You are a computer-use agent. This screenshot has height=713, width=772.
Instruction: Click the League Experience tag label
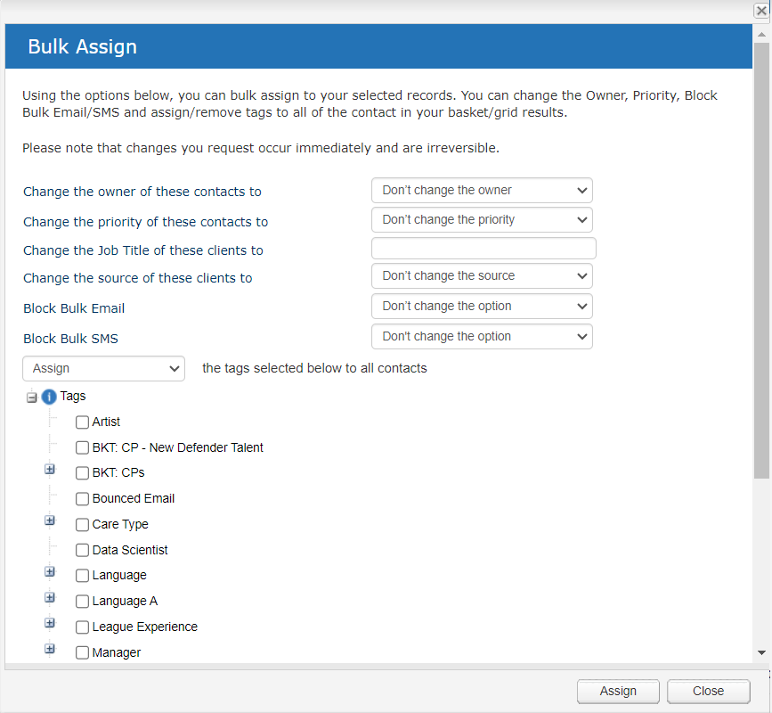coord(145,627)
